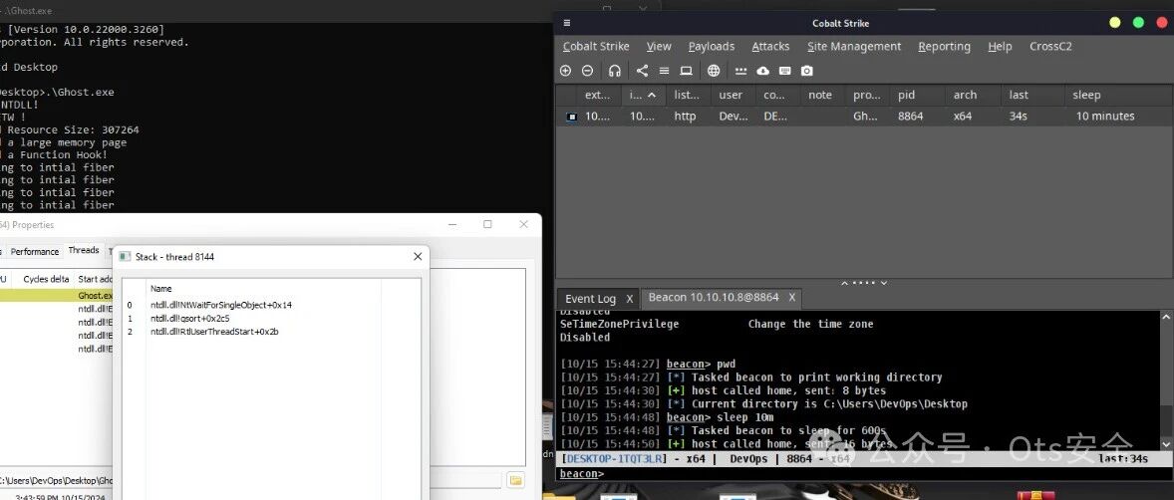Click x64 arch cell in session row
1174x500 pixels.
click(x=962, y=116)
